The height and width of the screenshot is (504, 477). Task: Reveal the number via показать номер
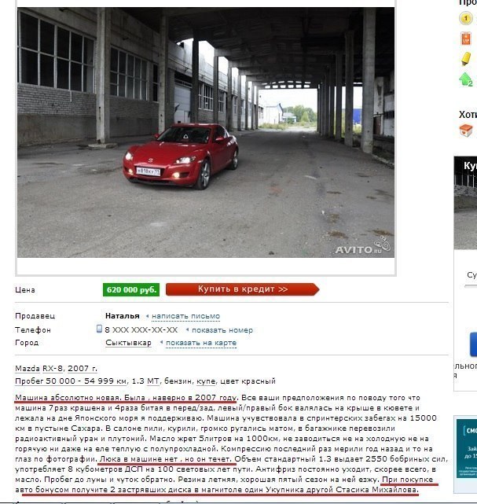coord(222,330)
